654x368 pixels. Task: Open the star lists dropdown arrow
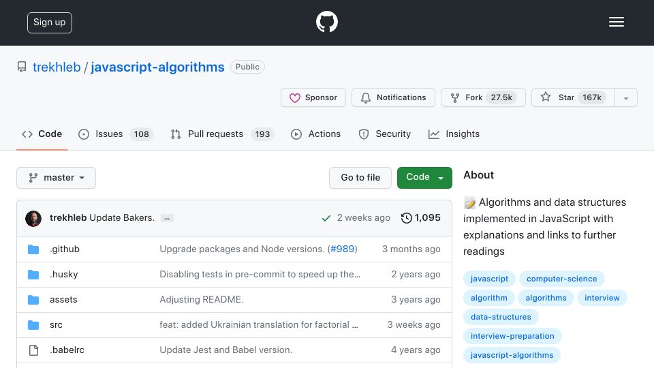point(625,97)
